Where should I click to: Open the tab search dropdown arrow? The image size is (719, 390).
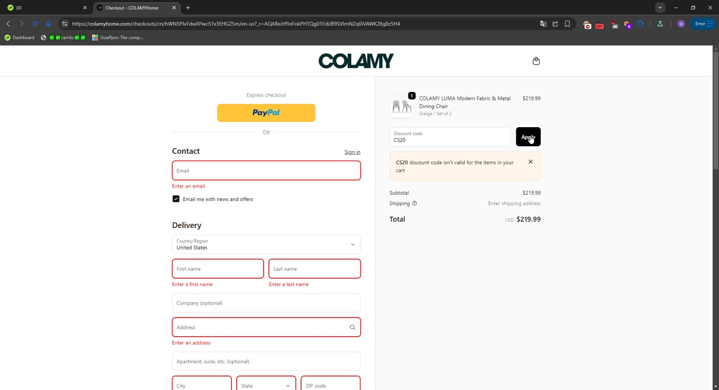pyautogui.click(x=660, y=8)
